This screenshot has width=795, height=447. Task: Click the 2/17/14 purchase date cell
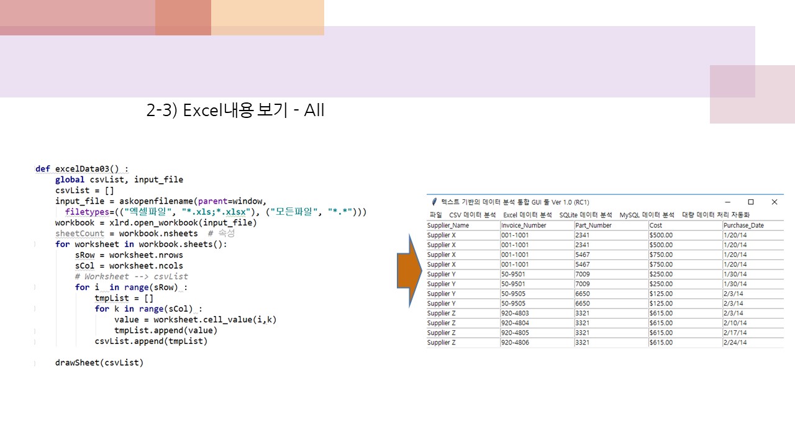point(753,333)
